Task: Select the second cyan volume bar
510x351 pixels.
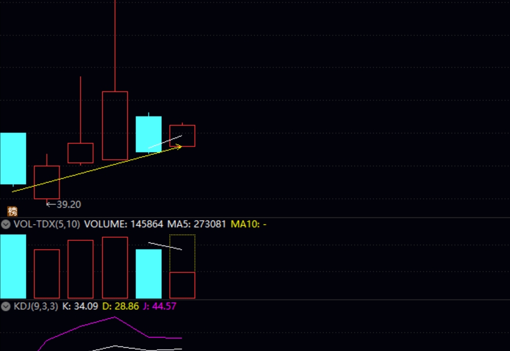Action: (x=149, y=274)
